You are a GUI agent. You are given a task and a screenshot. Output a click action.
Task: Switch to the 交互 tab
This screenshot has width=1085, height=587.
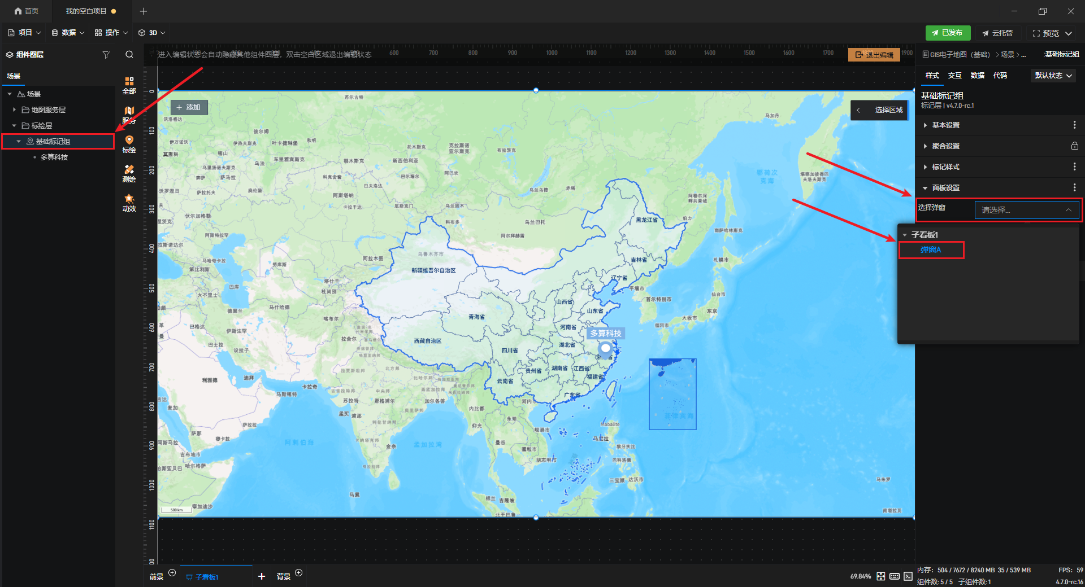click(x=954, y=76)
